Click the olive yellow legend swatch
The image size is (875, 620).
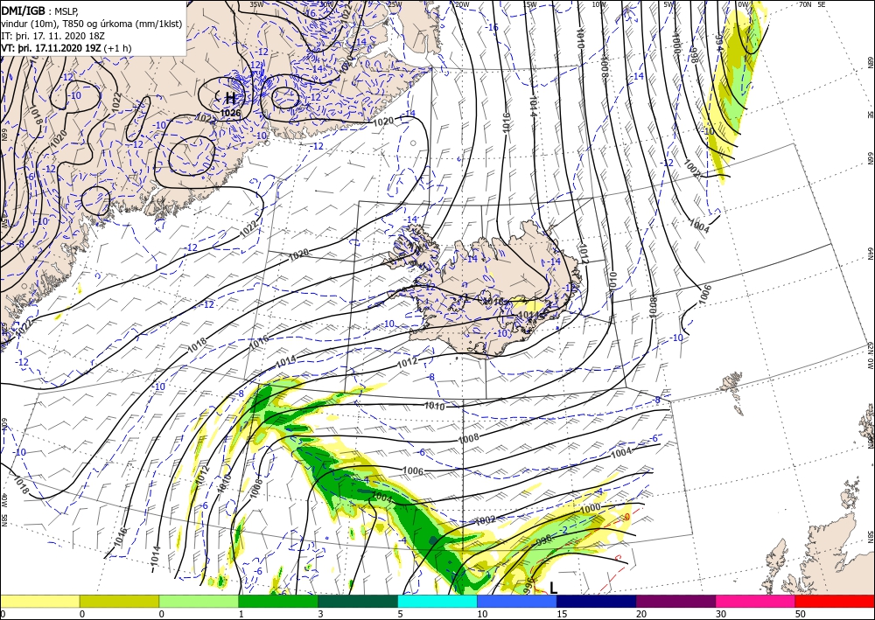point(119,601)
